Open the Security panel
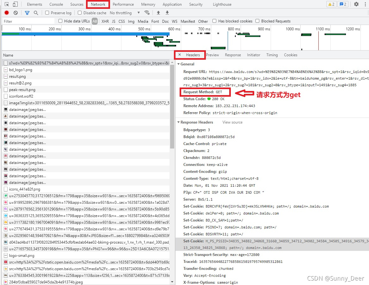This screenshot has width=369, height=285. tap(196, 4)
